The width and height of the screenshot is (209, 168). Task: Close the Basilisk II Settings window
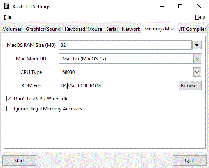tap(199, 6)
